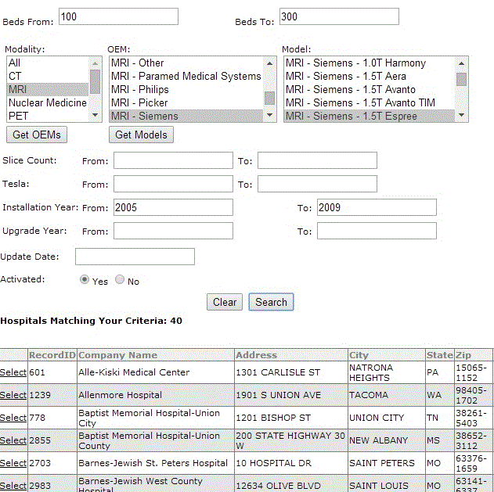
Task: Choose Nuclear Medicine in the Modality list
Action: pyautogui.click(x=48, y=102)
